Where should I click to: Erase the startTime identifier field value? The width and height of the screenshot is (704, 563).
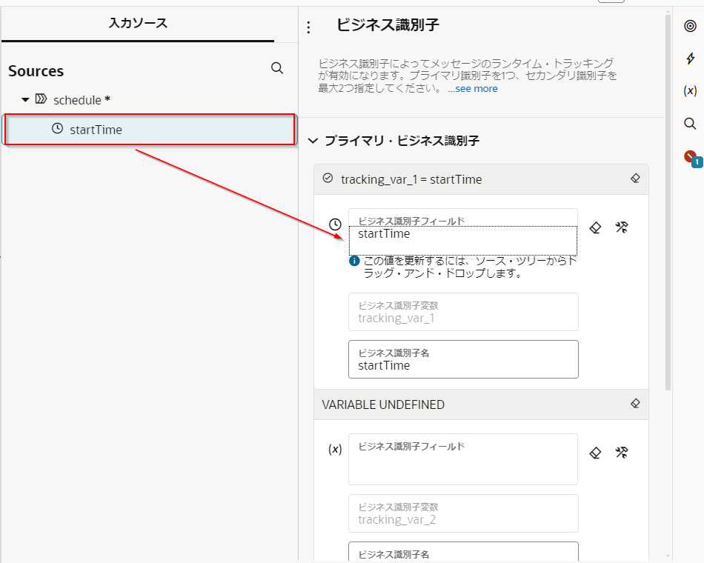(x=595, y=228)
